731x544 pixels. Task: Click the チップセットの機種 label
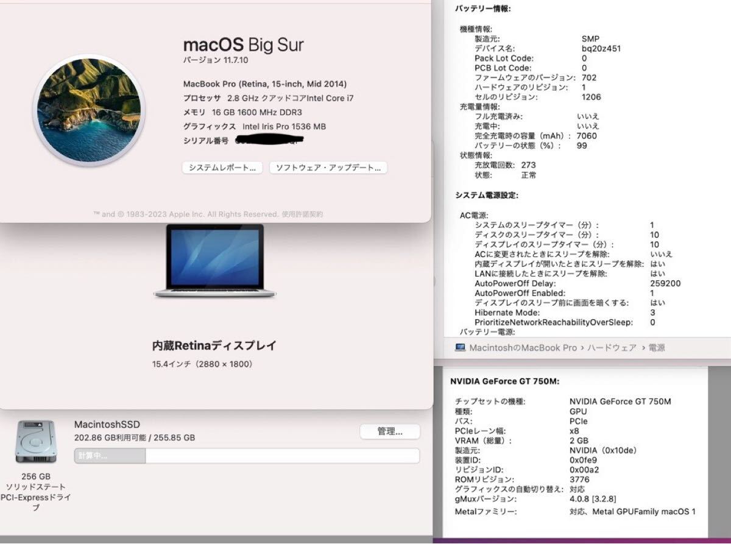490,401
